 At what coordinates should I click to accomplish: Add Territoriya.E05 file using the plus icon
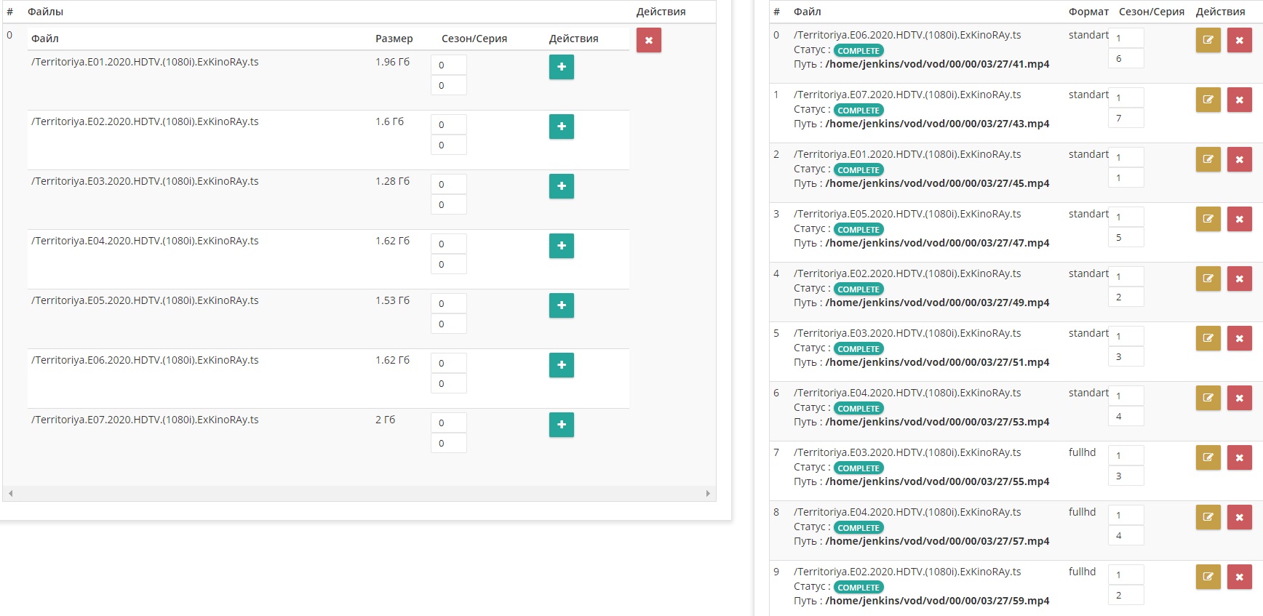coord(561,305)
